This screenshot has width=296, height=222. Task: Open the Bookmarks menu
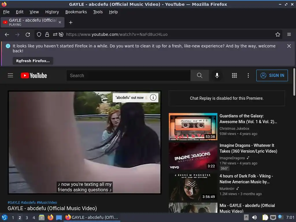pyautogui.click(x=76, y=12)
